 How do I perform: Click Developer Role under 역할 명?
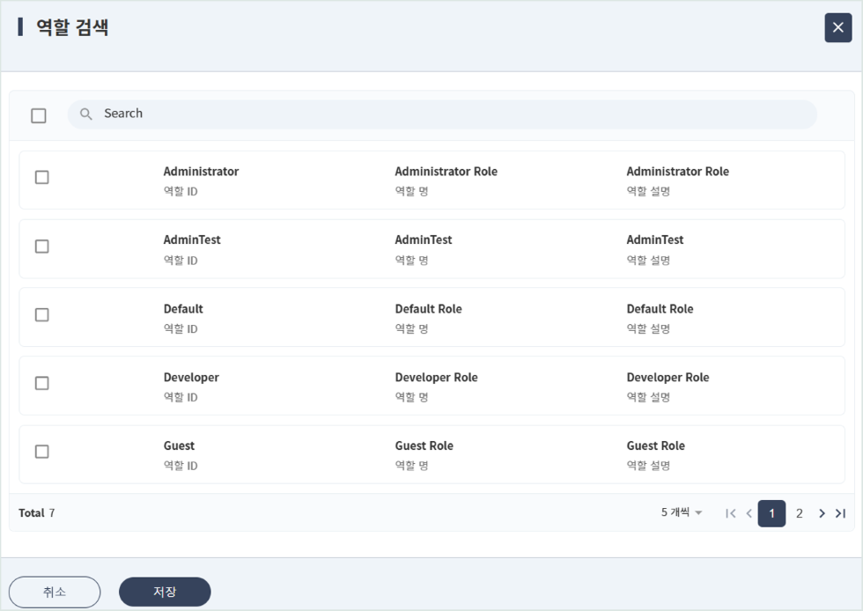click(436, 378)
